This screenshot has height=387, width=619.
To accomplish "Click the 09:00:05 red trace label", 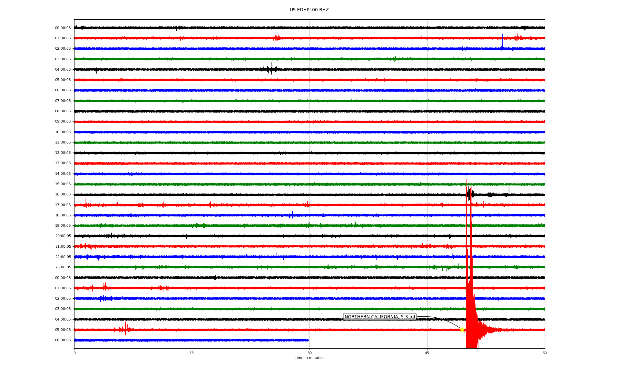I will click(63, 122).
